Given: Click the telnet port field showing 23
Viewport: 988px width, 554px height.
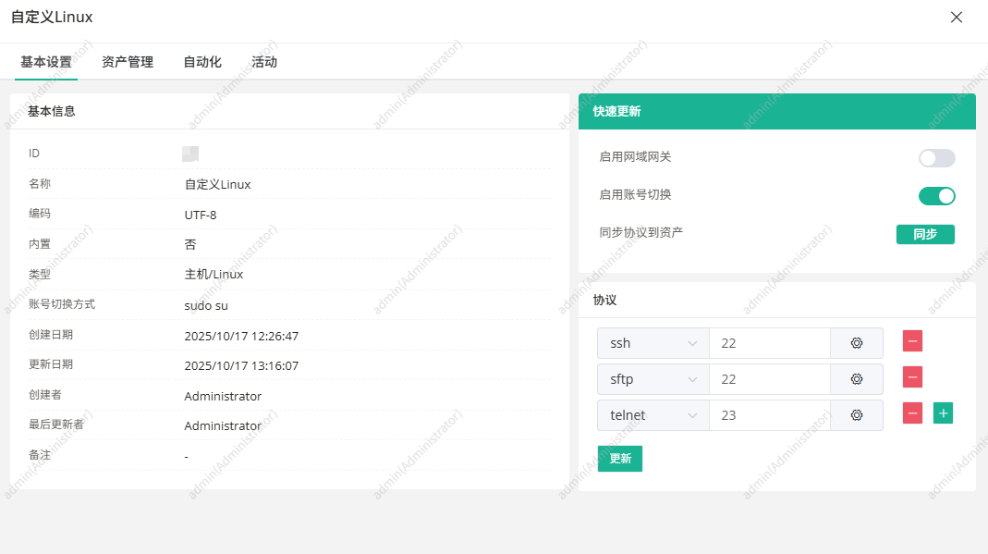Looking at the screenshot, I should click(769, 415).
